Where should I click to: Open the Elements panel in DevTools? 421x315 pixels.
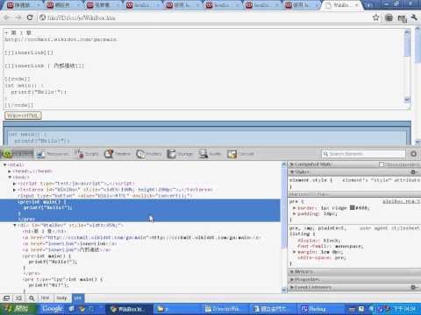(x=18, y=154)
